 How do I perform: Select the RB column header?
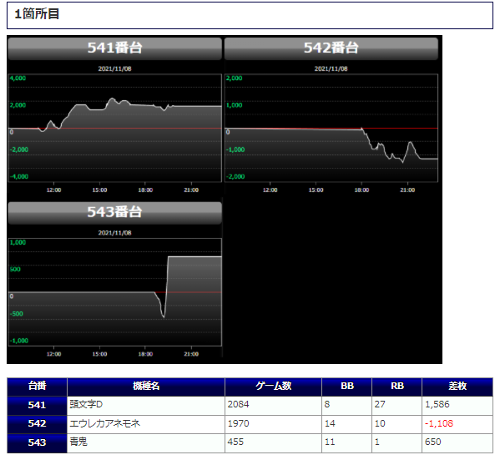click(x=397, y=387)
